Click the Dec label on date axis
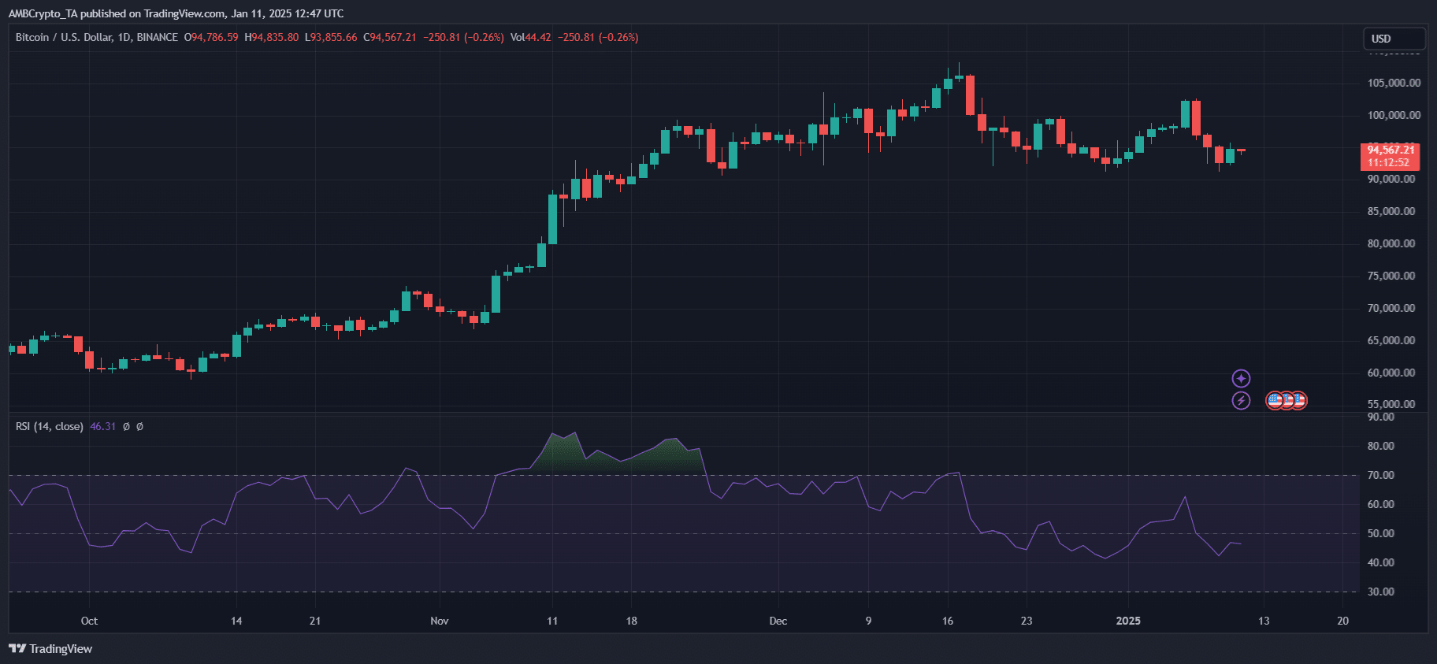This screenshot has height=664, width=1437. [x=778, y=621]
